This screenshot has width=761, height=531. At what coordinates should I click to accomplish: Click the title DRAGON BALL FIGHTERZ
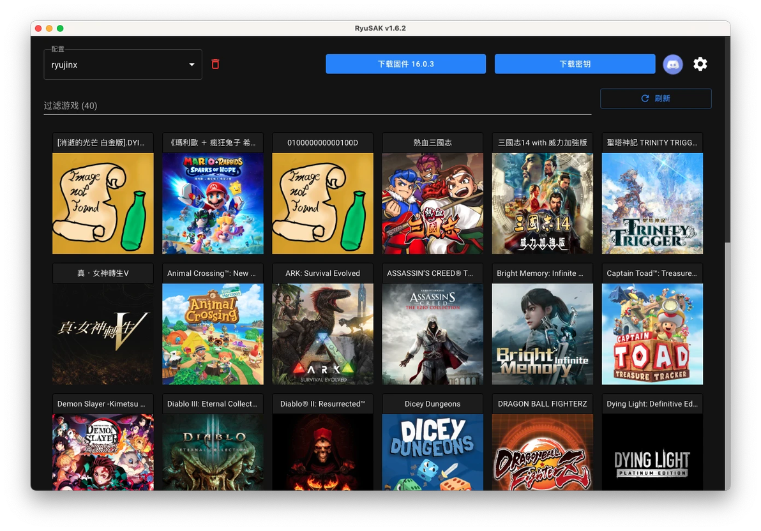click(x=543, y=404)
